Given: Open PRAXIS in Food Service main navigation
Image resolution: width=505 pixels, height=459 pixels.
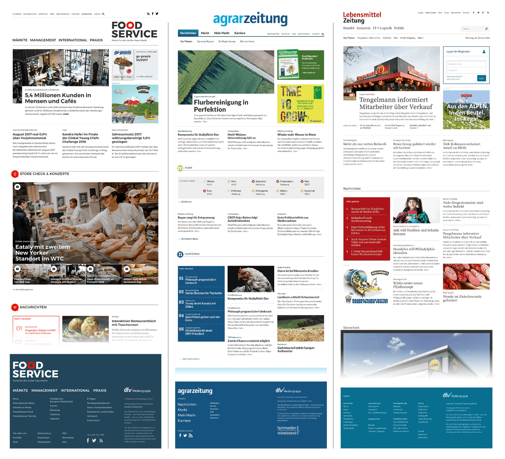Looking at the screenshot, I should coord(96,40).
